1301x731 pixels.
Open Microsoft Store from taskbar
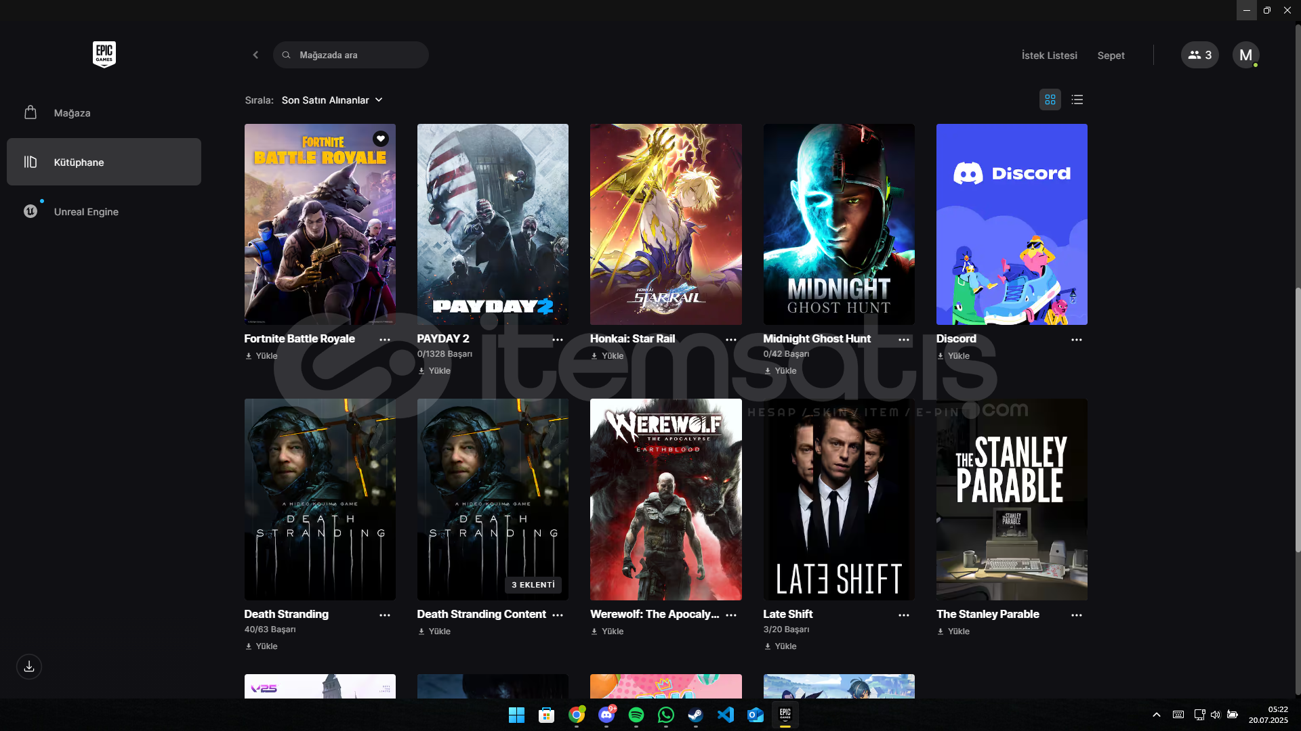(546, 715)
